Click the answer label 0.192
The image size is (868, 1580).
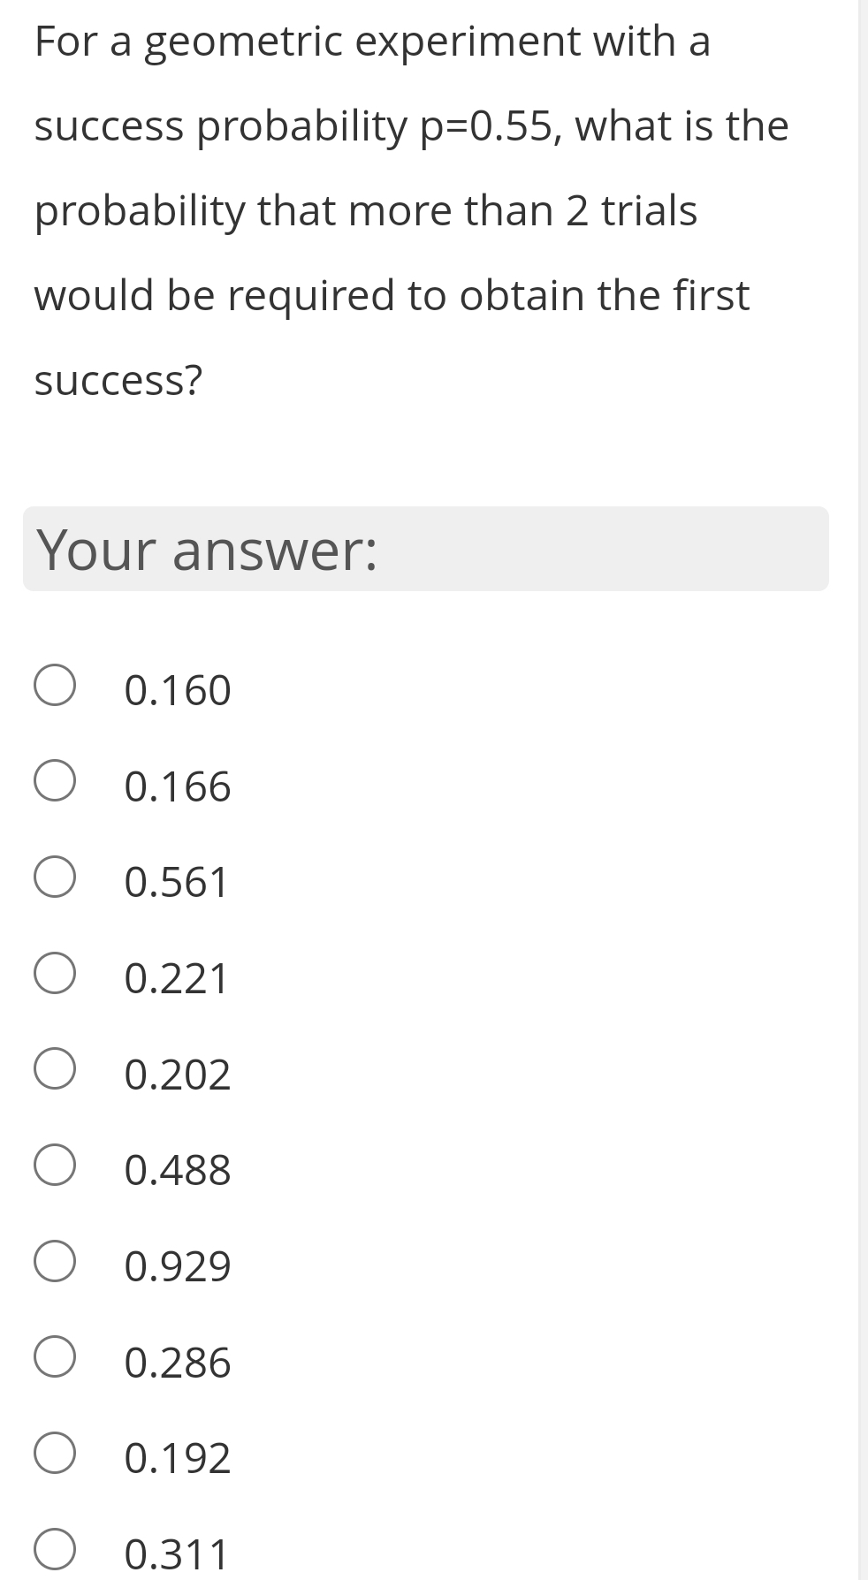(x=176, y=1456)
